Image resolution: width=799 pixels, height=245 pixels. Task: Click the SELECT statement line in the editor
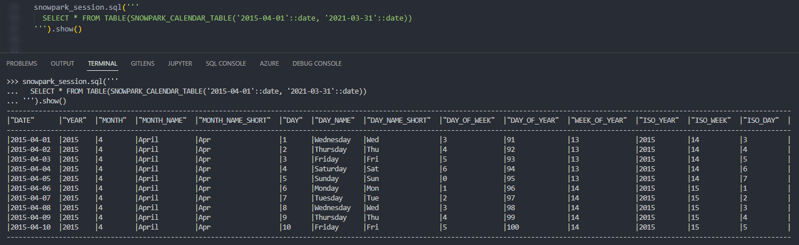227,18
